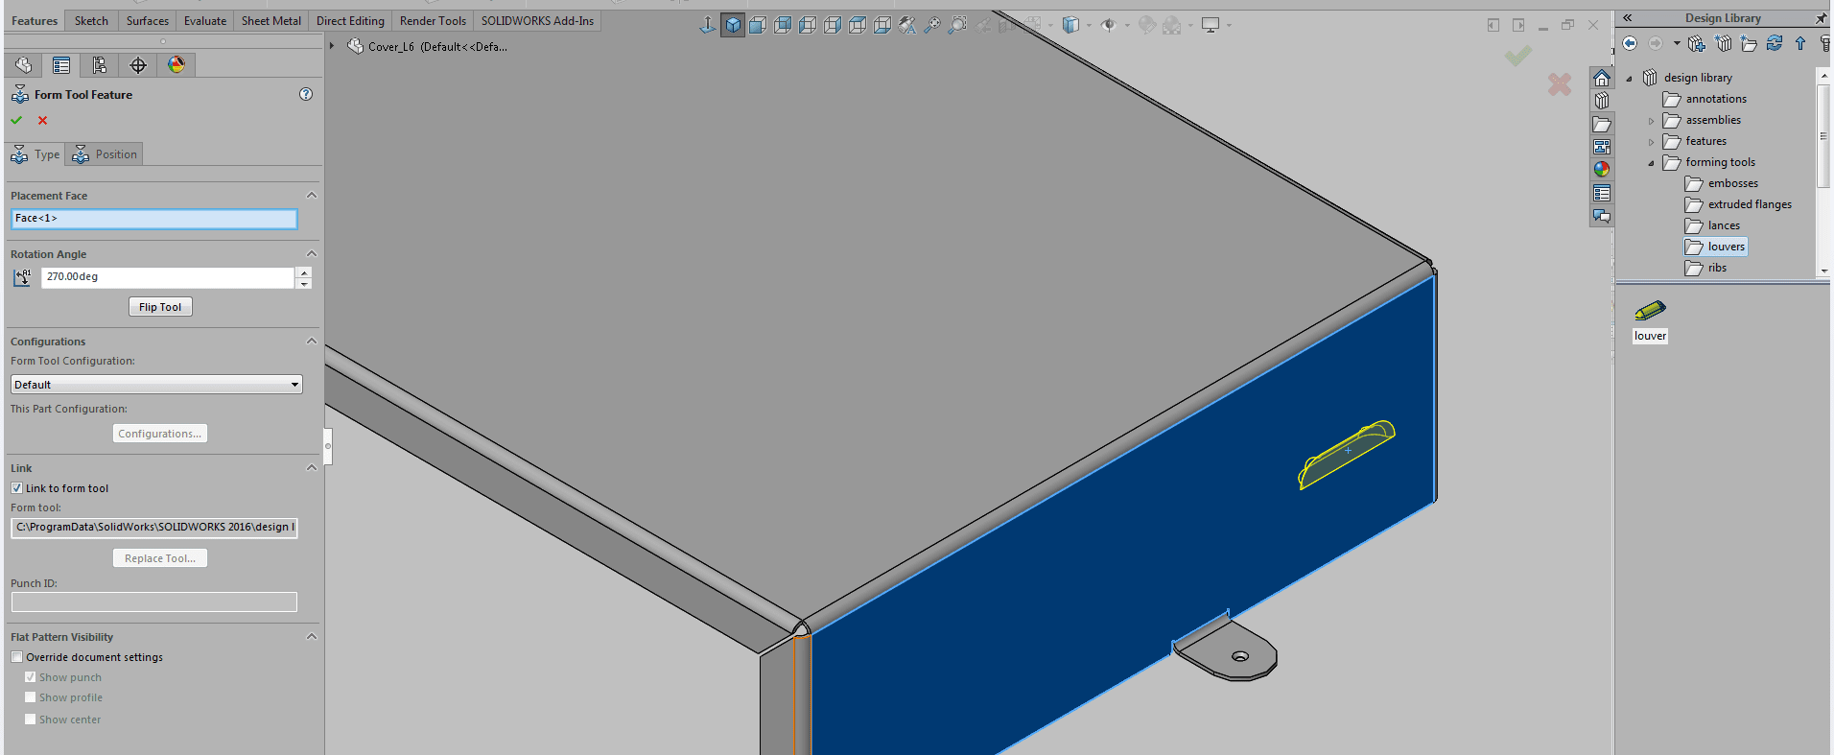
Task: Refresh the Design Library
Action: (x=1775, y=43)
